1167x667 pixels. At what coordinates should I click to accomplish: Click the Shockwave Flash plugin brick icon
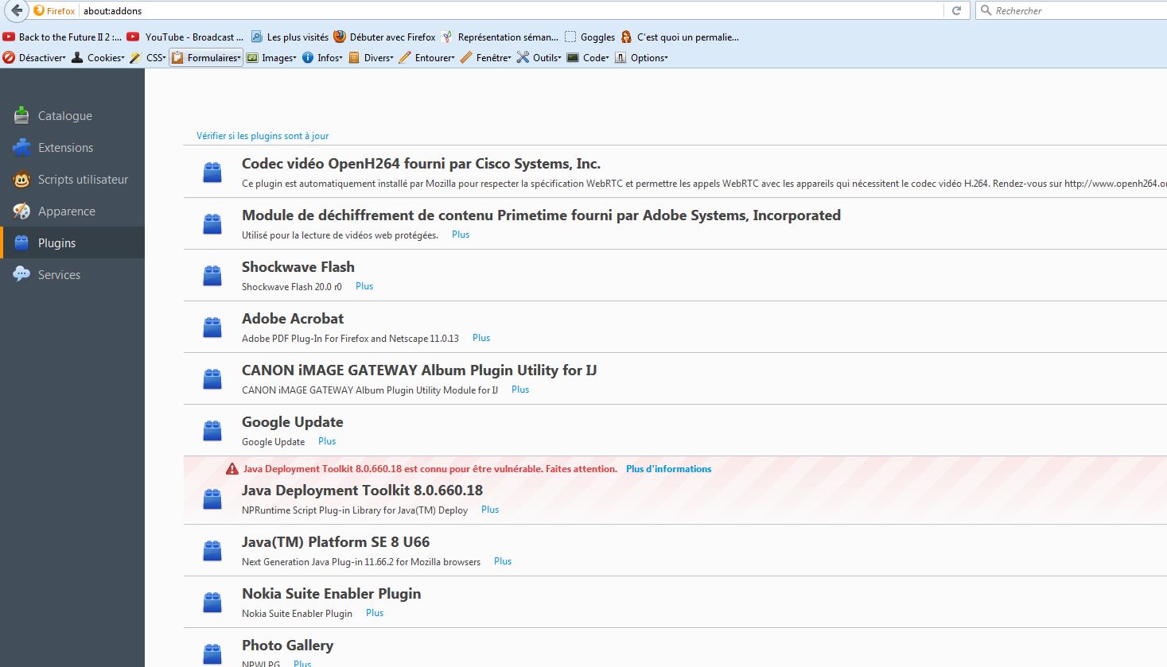click(x=212, y=276)
